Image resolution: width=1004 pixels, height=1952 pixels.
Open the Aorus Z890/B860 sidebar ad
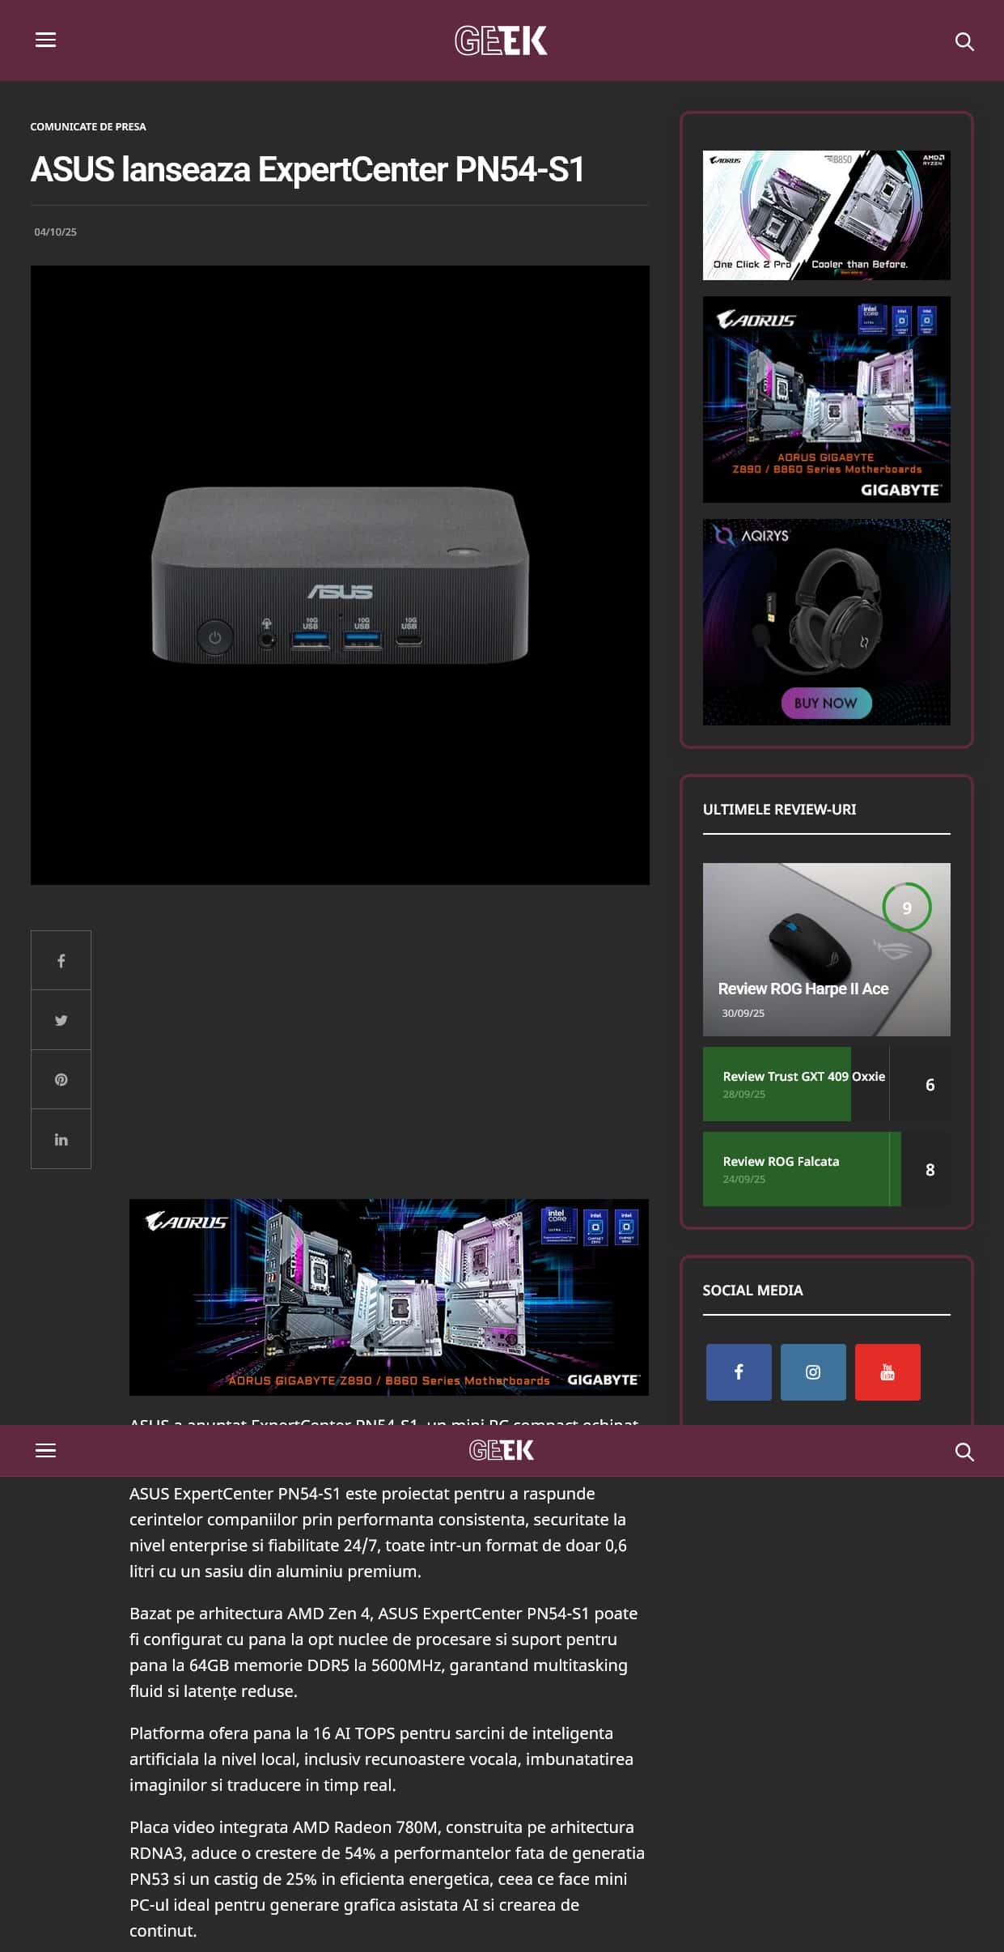826,399
